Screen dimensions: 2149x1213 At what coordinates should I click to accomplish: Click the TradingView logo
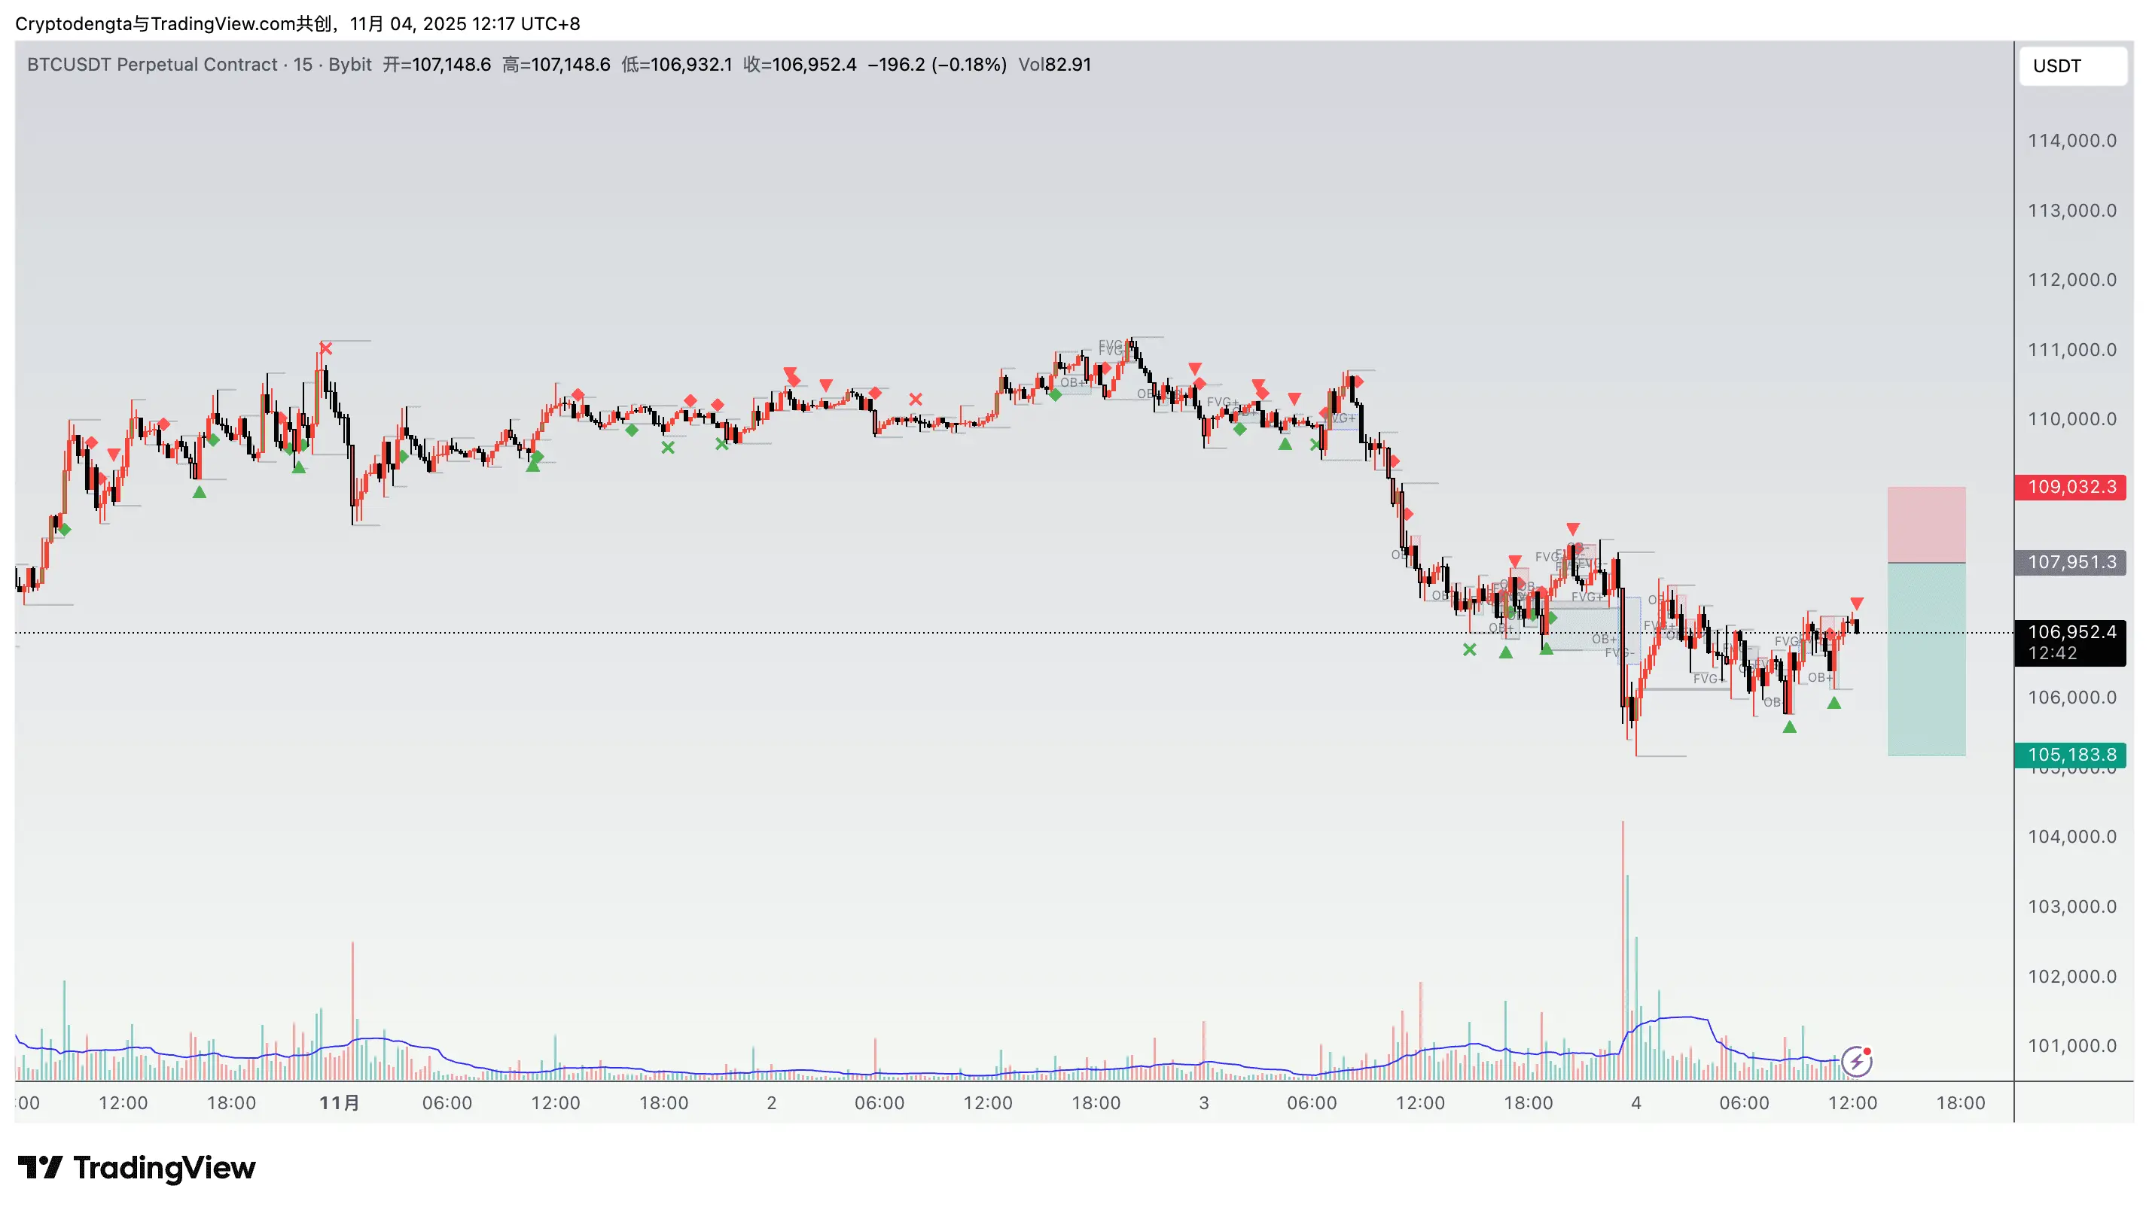point(136,1167)
